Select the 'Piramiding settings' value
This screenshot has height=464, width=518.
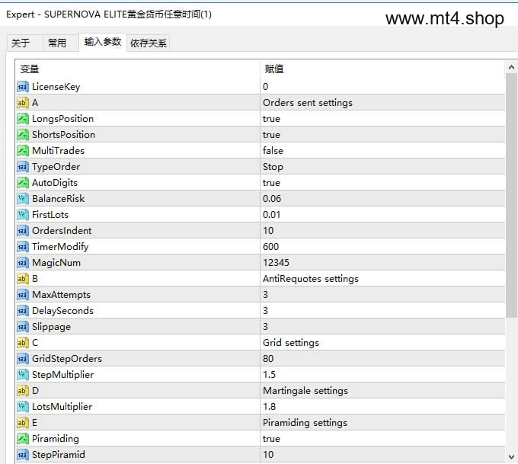(x=305, y=423)
